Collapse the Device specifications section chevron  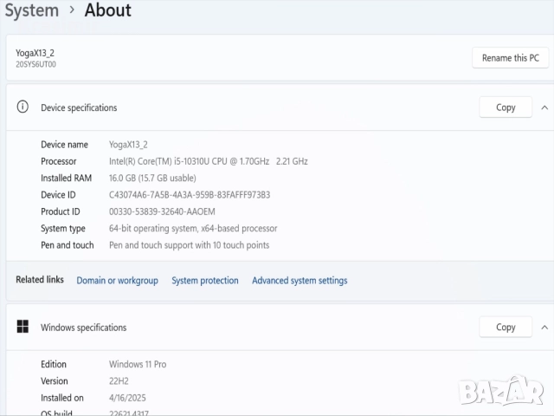click(544, 107)
